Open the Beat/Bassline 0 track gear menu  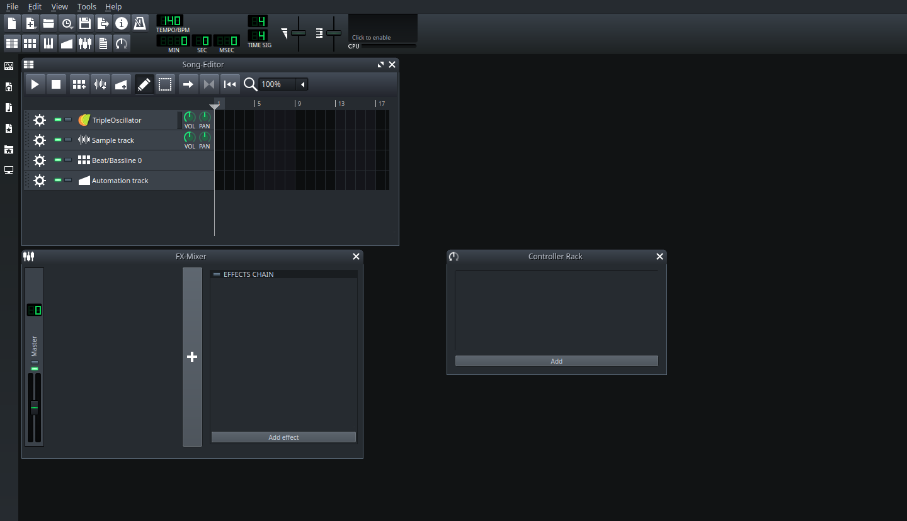tap(40, 160)
